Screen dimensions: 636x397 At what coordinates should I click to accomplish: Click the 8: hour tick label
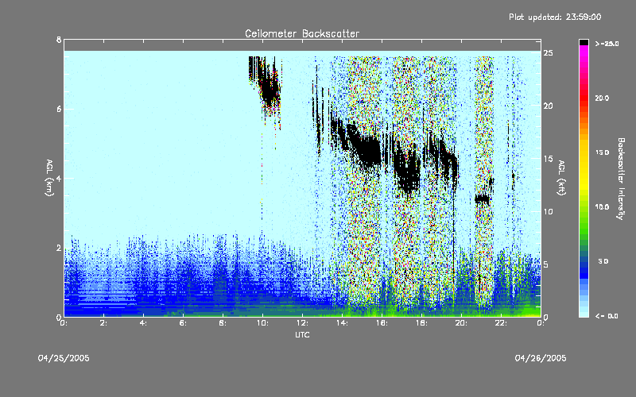223,323
